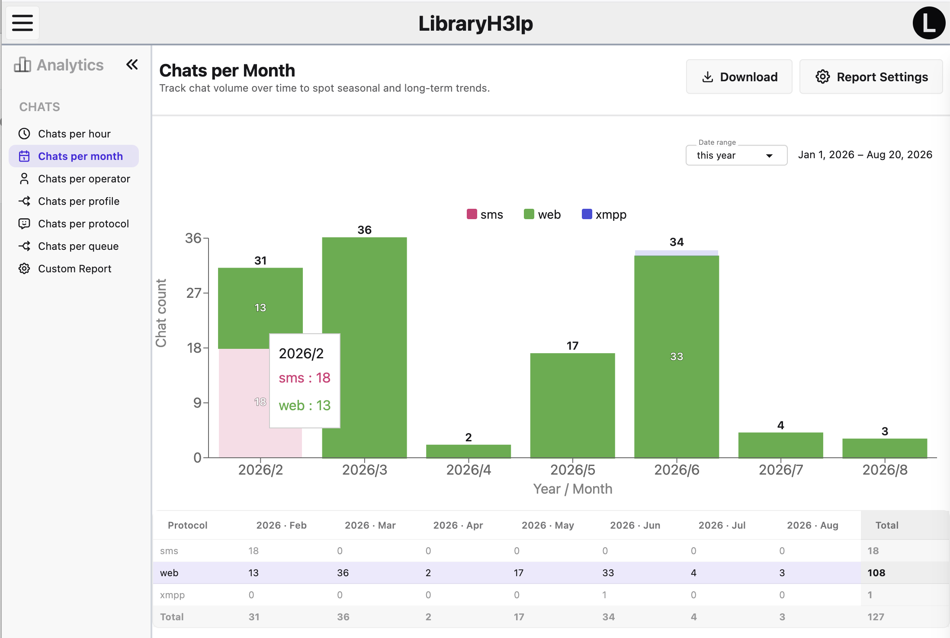Click the xmpp sliver atop the 2026/6 bar

point(677,253)
